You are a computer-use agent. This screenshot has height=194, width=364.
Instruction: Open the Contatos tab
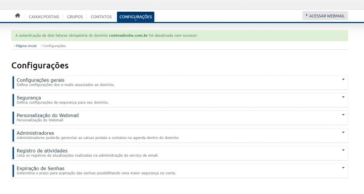(x=101, y=17)
